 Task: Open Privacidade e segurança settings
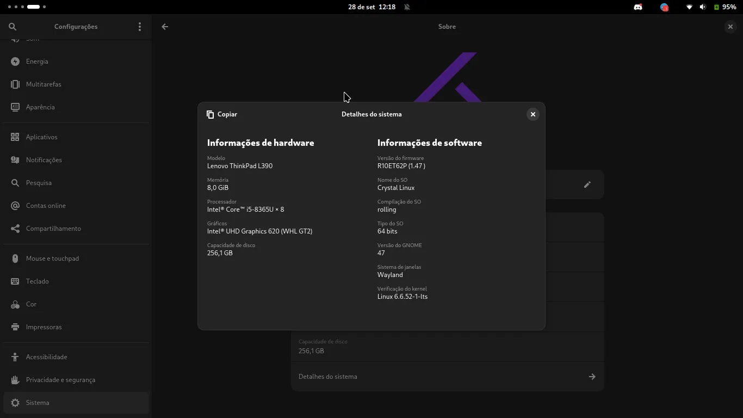pyautogui.click(x=76, y=380)
